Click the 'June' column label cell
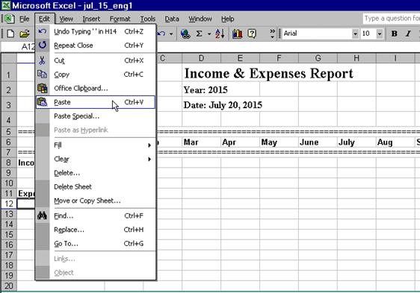 [x=318, y=142]
